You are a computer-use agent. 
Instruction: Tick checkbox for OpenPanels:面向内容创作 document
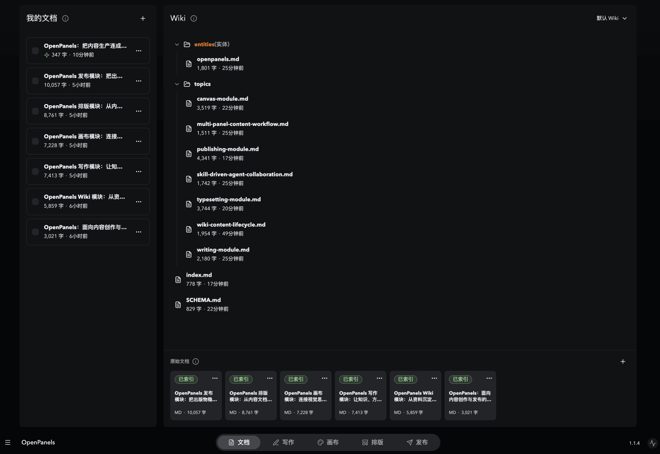coord(35,232)
